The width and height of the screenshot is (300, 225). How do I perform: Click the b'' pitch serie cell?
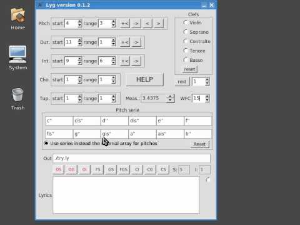tap(198, 134)
